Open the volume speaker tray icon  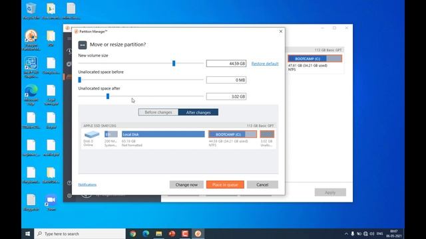tap(372, 234)
